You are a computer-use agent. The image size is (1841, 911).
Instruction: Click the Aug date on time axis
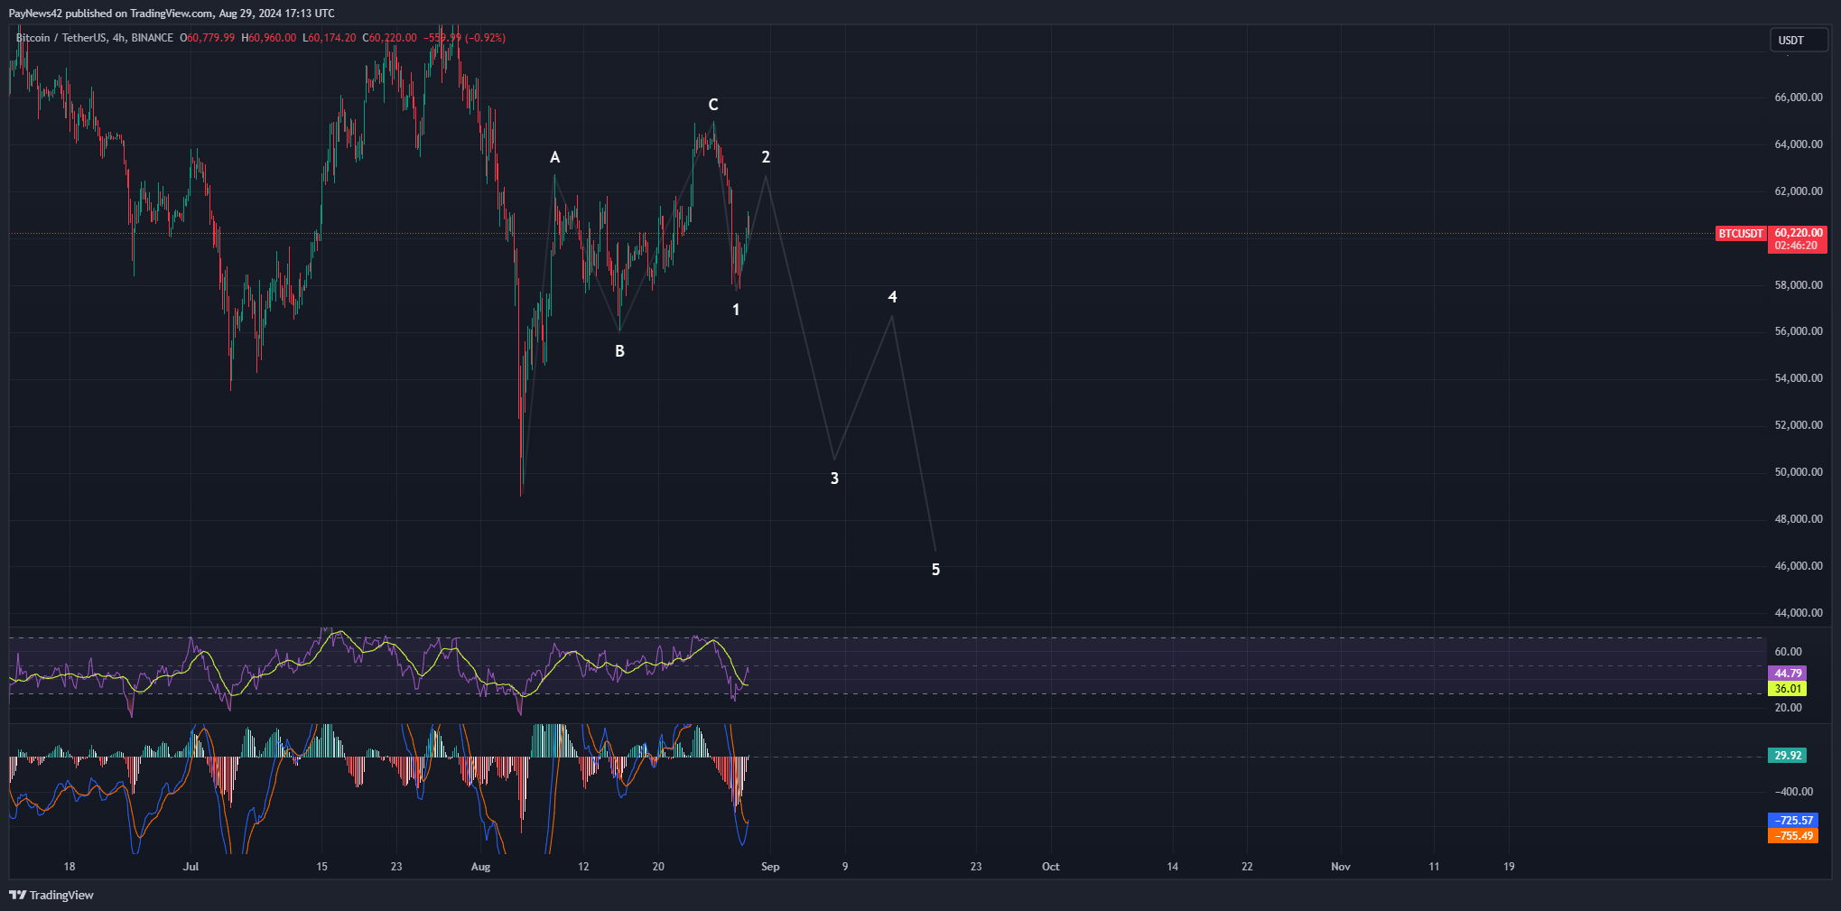pos(480,867)
